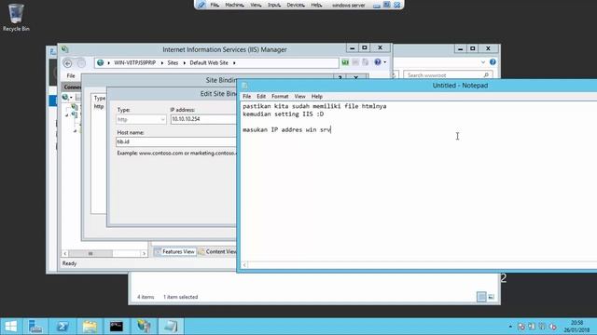Open the VirtualBox Machine menu
597x335 pixels.
coord(234,5)
